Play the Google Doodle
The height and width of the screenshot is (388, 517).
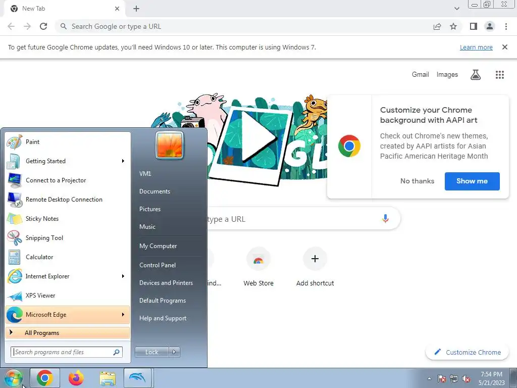pos(258,137)
